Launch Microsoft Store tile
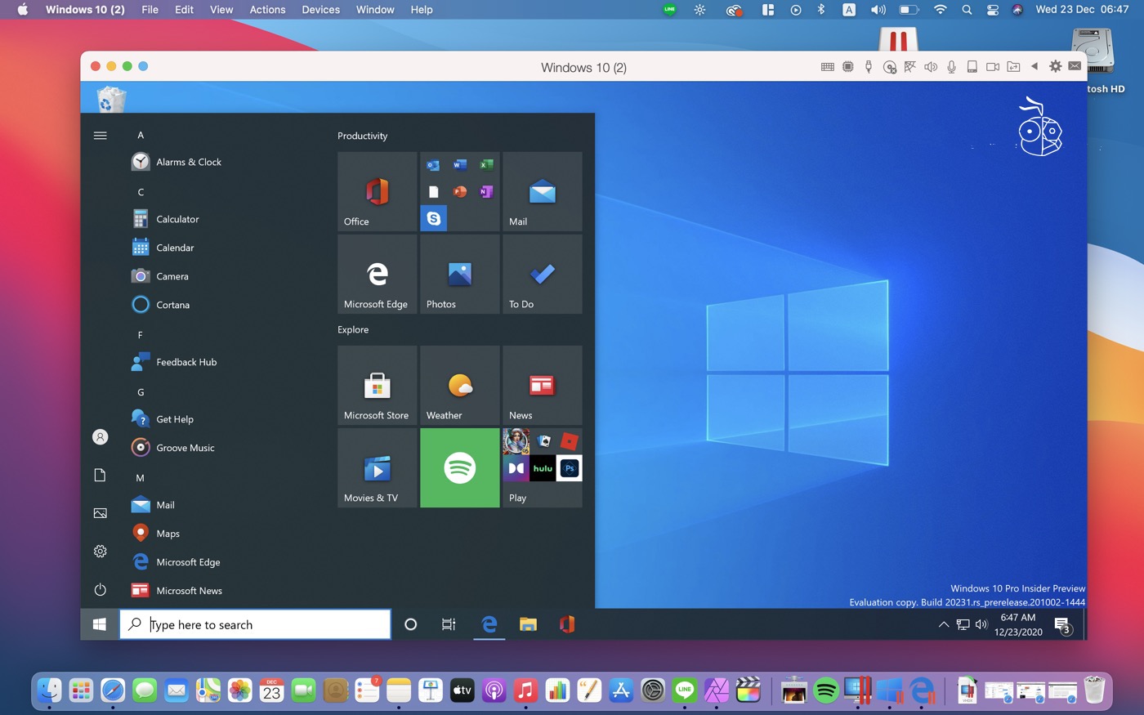 [377, 385]
